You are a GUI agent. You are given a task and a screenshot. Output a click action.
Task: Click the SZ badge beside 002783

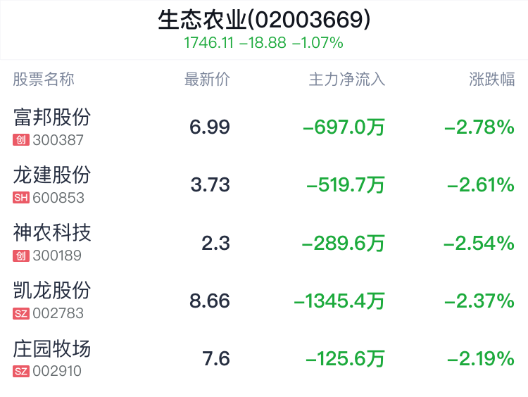[21, 313]
